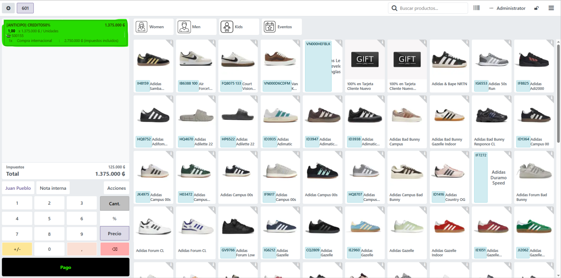Click the plus icon to add new order
This screenshot has height=278, width=561.
(x=8, y=8)
